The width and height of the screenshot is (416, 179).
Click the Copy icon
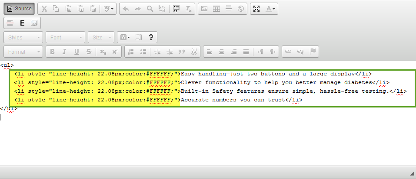(x=56, y=9)
